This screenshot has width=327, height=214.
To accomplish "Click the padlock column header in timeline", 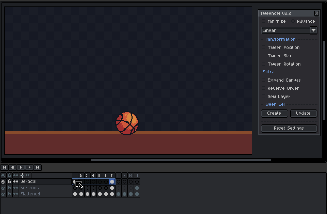I will [9, 175].
